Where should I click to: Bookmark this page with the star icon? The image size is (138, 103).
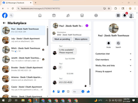pos(109,9)
